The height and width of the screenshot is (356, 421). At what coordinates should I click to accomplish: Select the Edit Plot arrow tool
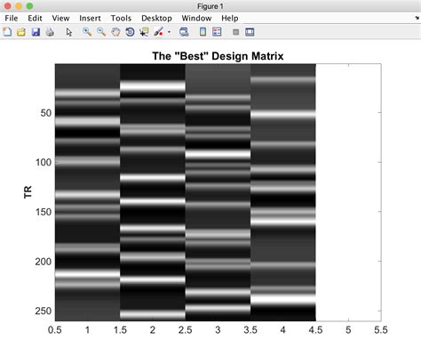[x=69, y=32]
